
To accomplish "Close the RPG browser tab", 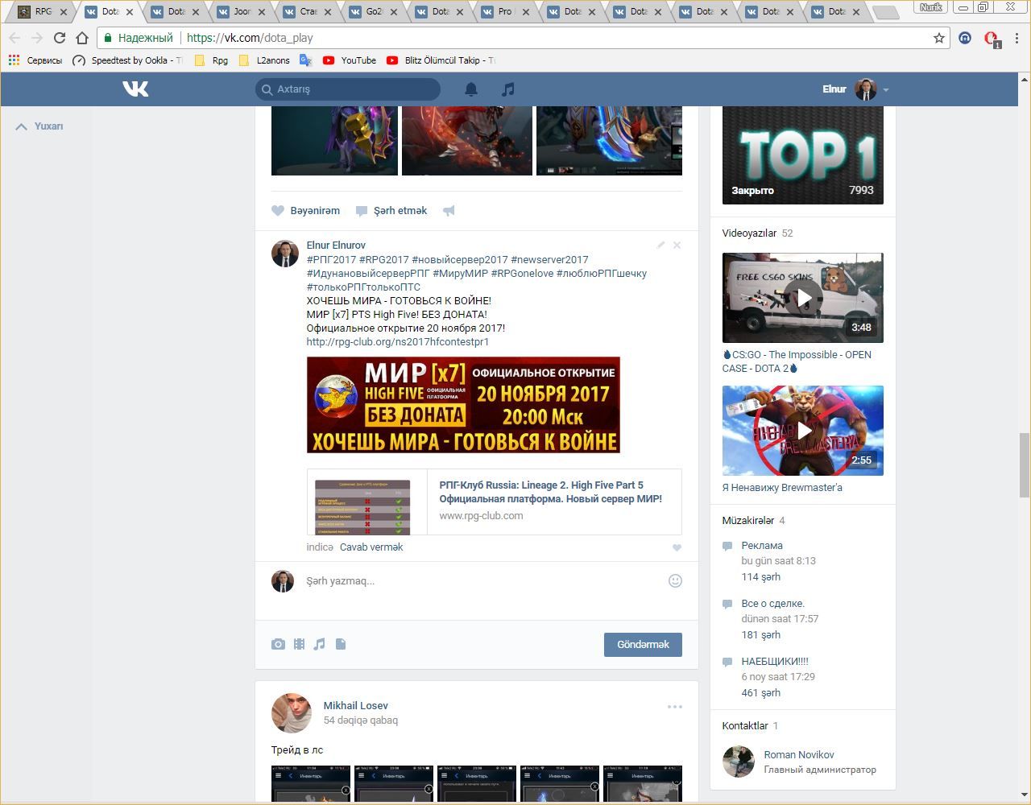I will [x=64, y=12].
